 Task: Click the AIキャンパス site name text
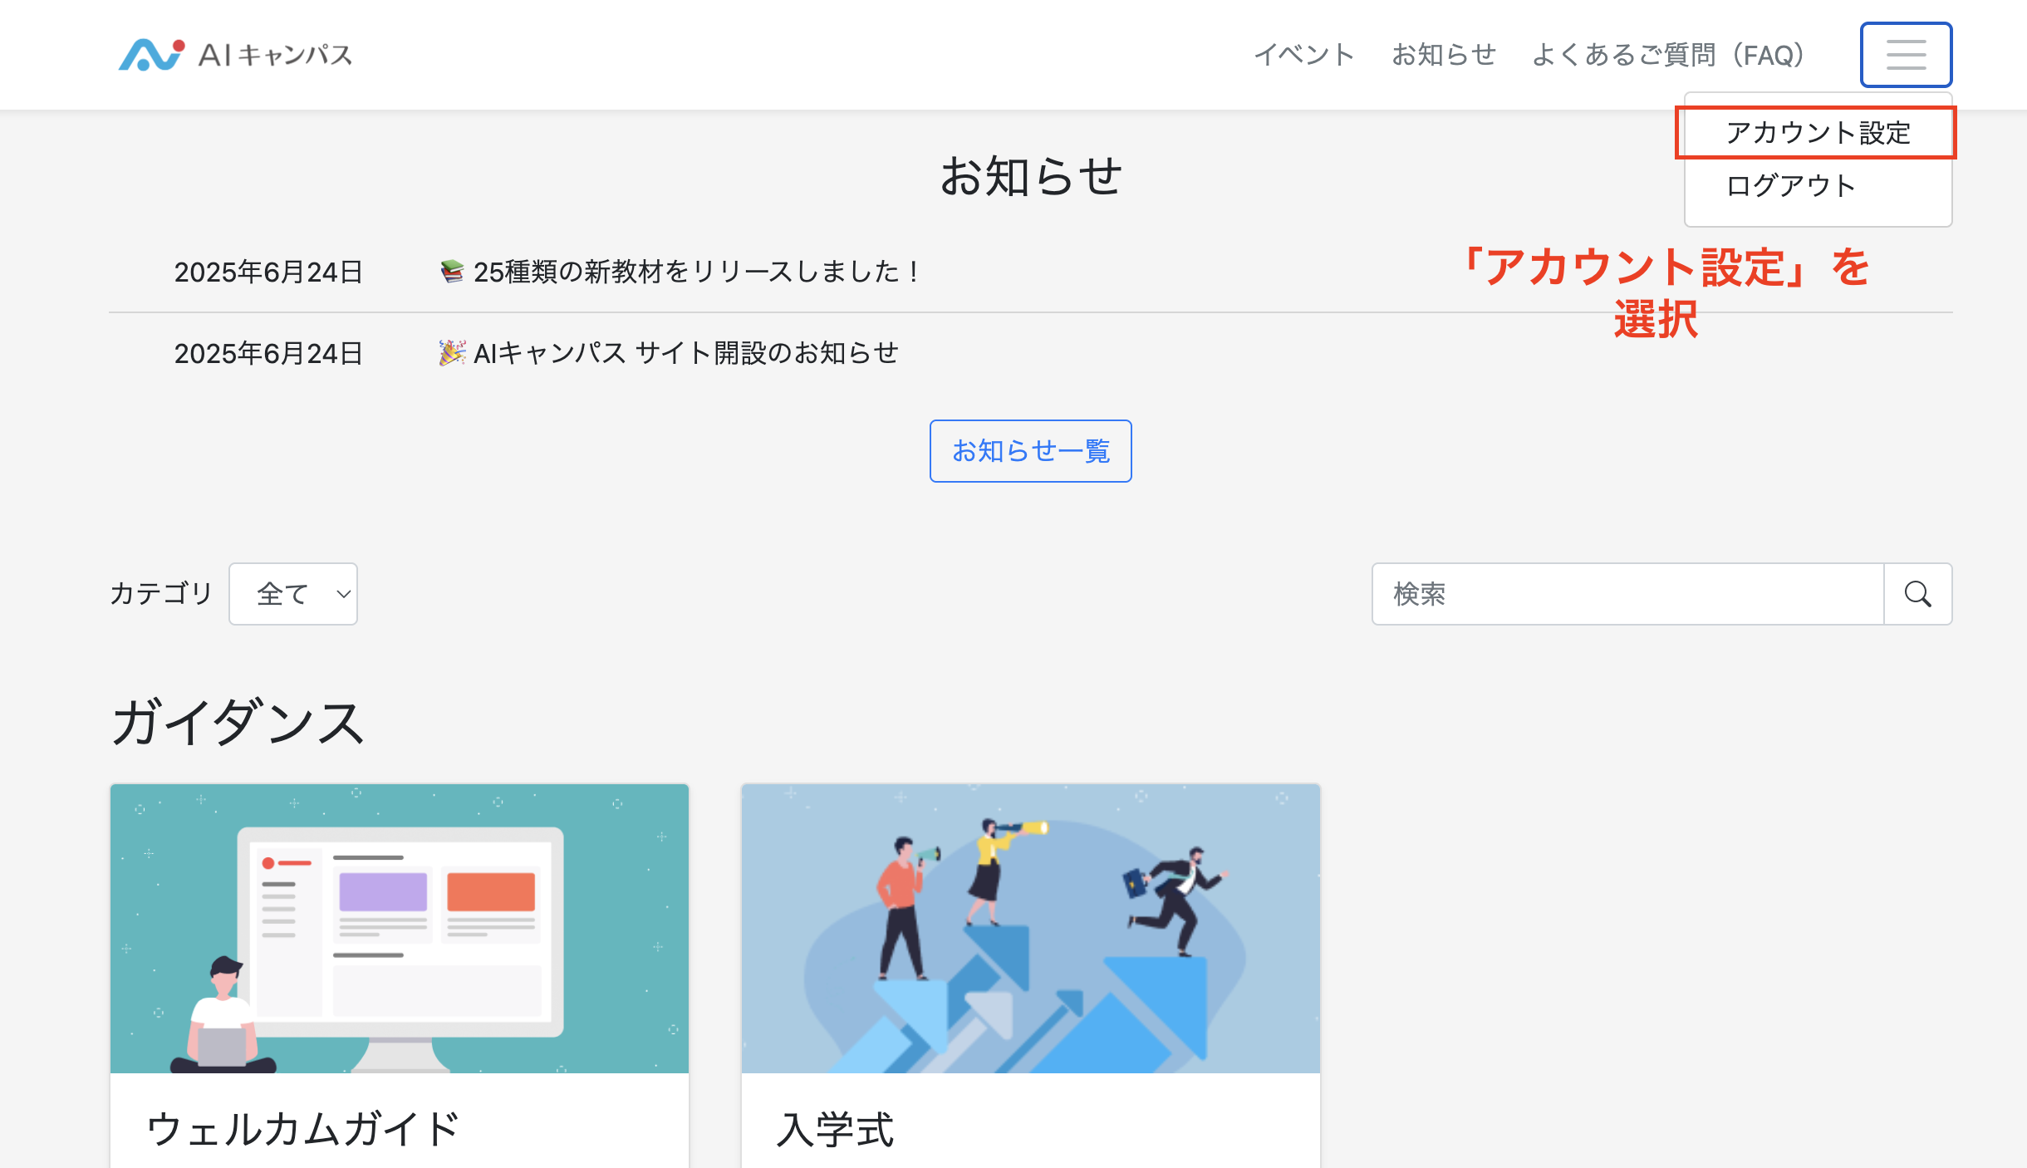pos(275,55)
